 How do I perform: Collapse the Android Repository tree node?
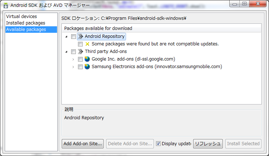point(66,37)
